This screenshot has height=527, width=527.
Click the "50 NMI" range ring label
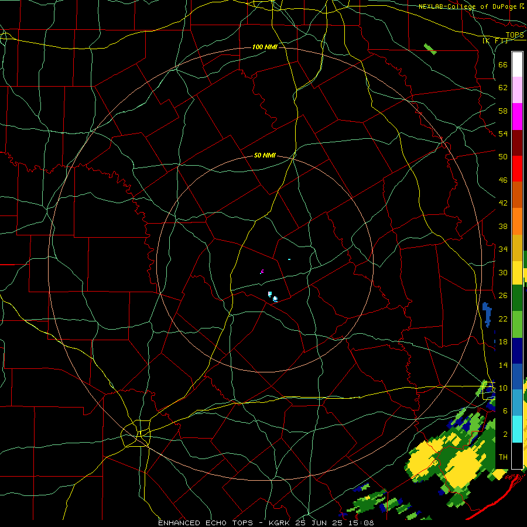pyautogui.click(x=265, y=155)
